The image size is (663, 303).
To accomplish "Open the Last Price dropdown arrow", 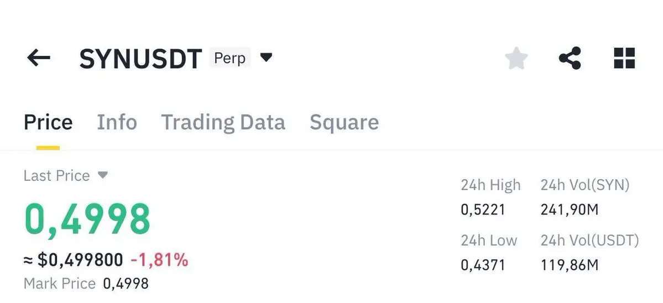I will coord(103,175).
